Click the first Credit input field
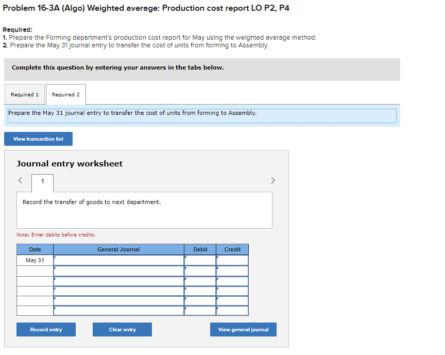The width and height of the screenshot is (445, 355). point(232,260)
